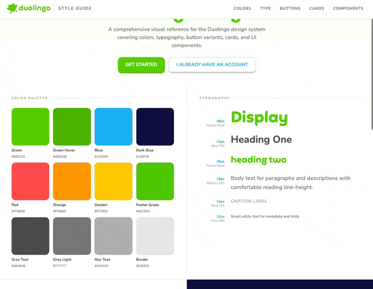This screenshot has height=289, width=373.
Task: Select the Green color swatch
Action: (30, 127)
